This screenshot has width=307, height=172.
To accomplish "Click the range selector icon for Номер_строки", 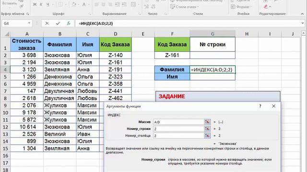I will (207, 129).
